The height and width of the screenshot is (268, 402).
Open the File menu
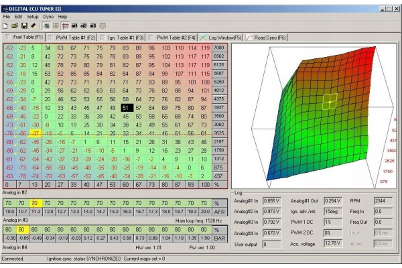(x=7, y=17)
